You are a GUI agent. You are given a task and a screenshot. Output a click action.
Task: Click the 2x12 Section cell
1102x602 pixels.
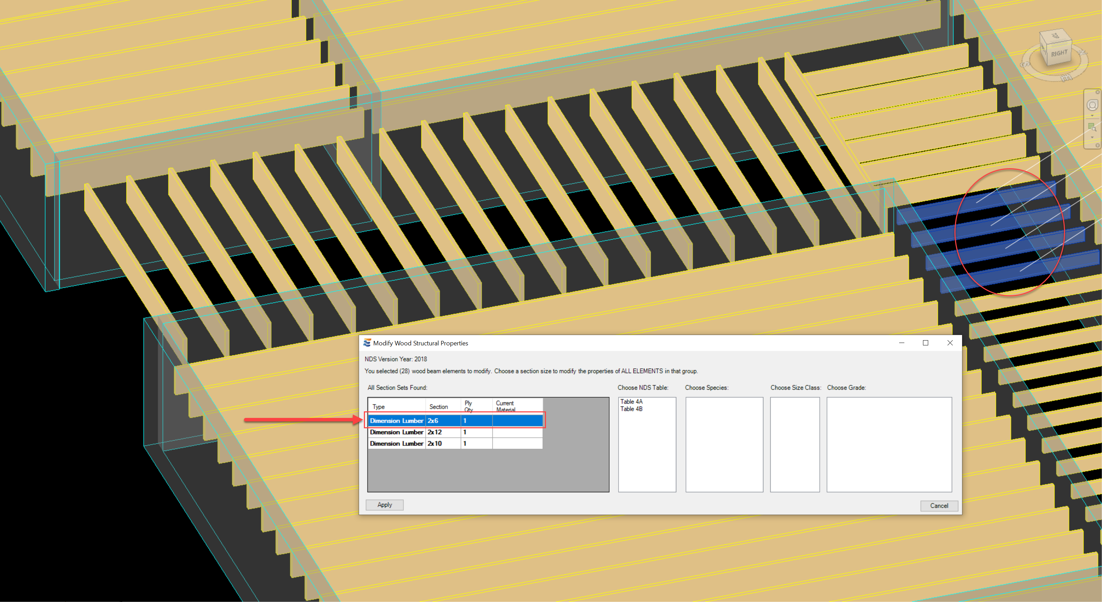click(x=443, y=432)
